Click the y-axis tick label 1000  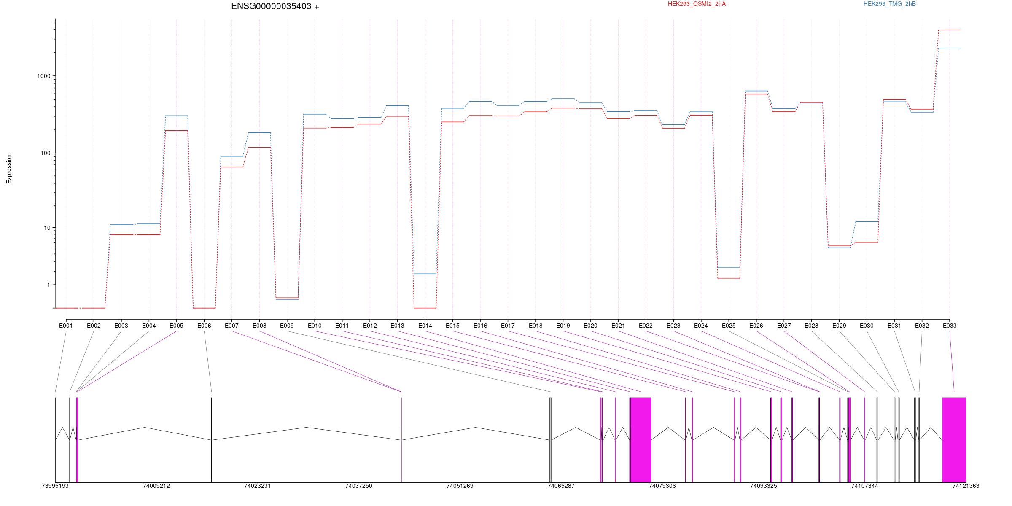pyautogui.click(x=44, y=76)
